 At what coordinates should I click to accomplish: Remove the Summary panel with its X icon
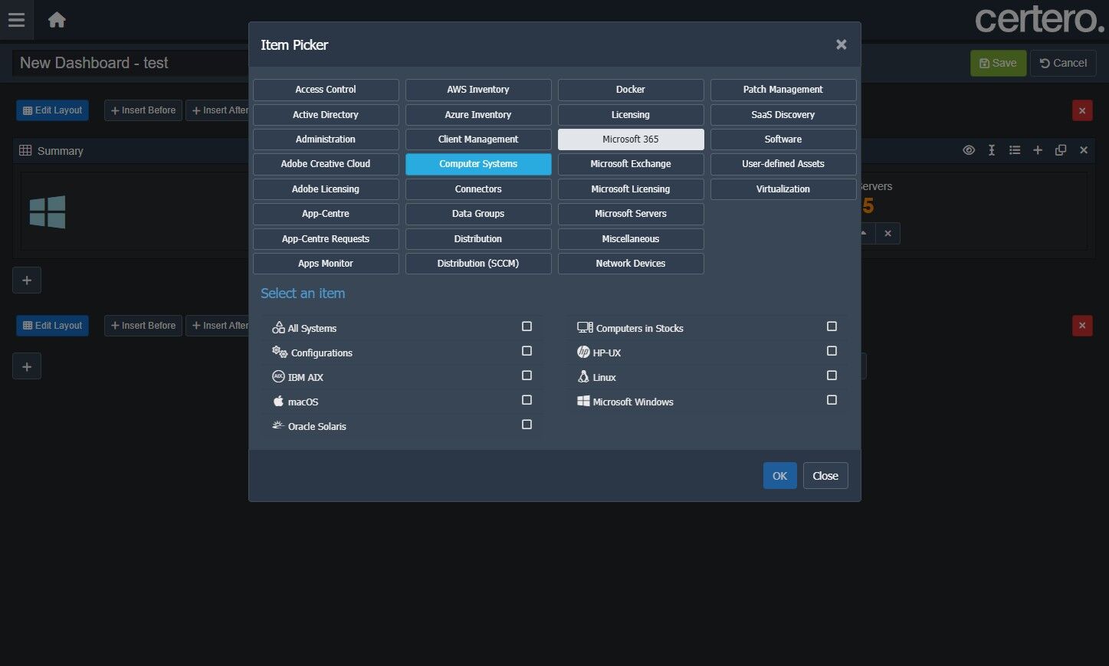click(x=1084, y=150)
